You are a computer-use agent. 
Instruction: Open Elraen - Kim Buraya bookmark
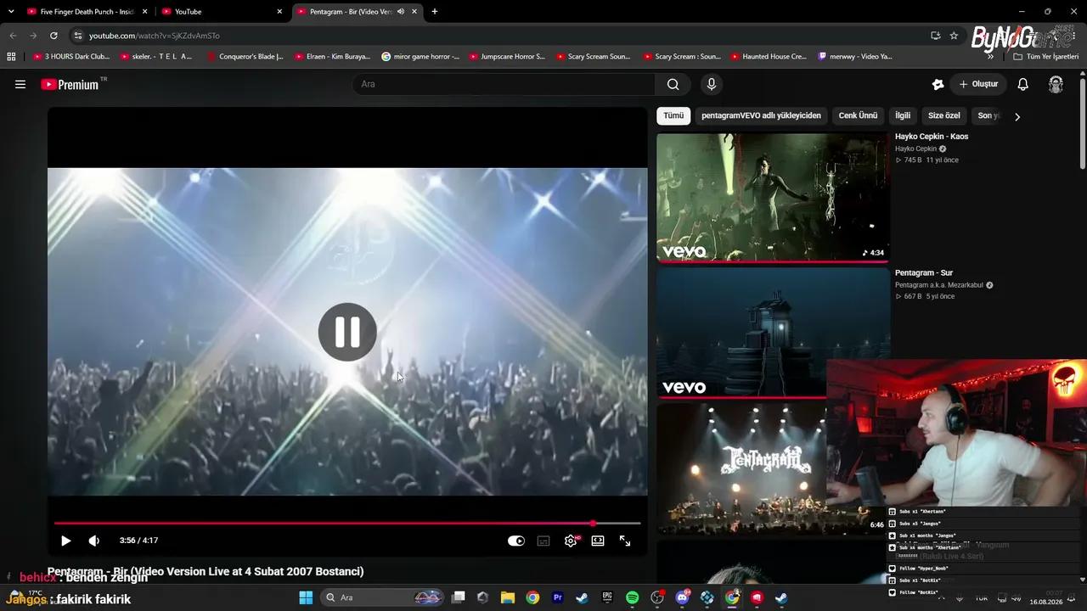click(332, 56)
